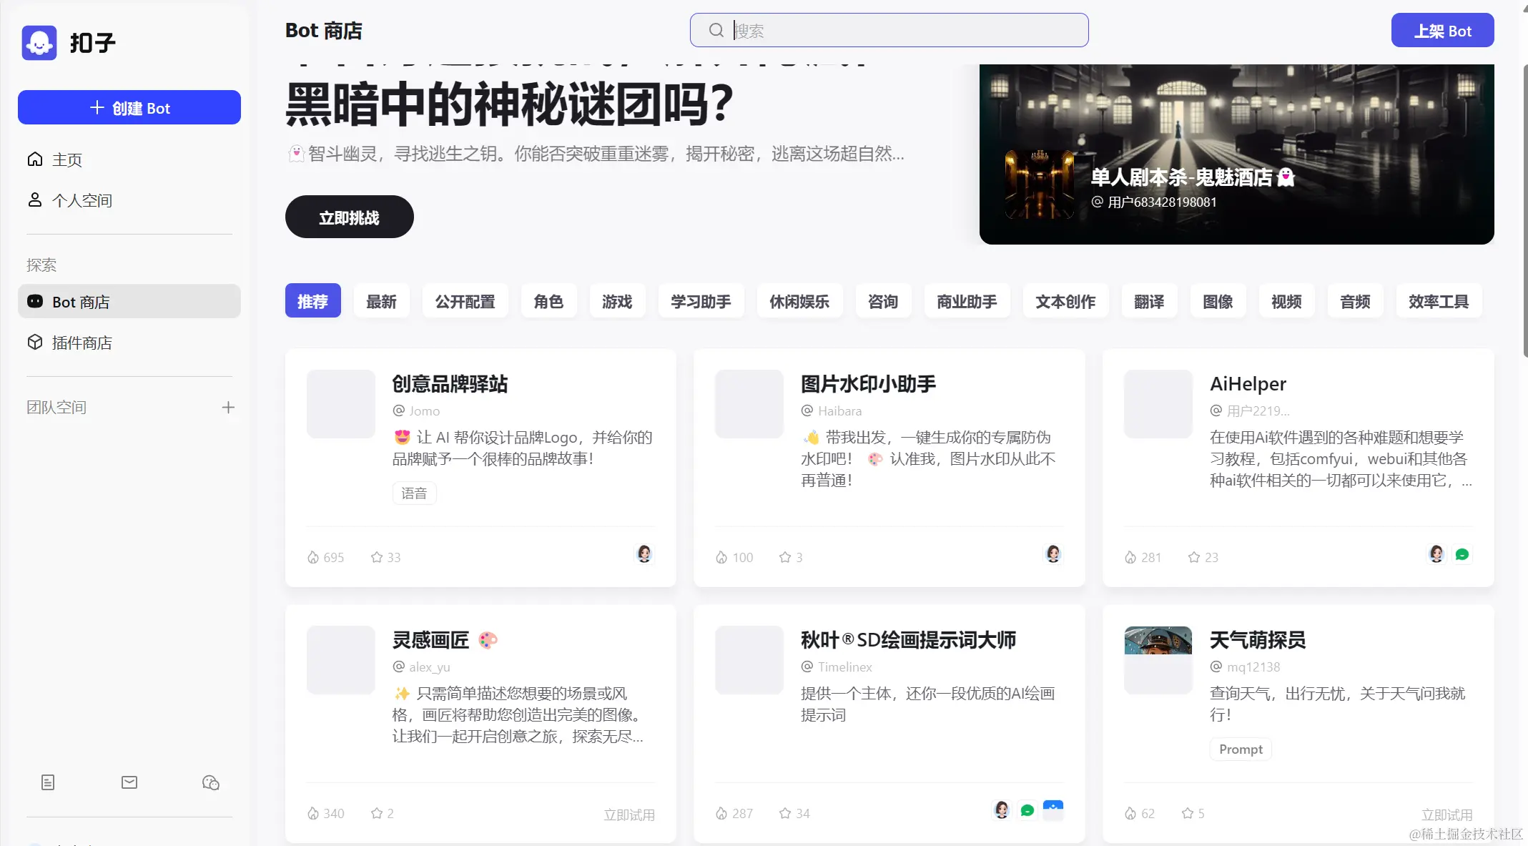
Task: Click the search magnifier icon
Action: (x=716, y=30)
